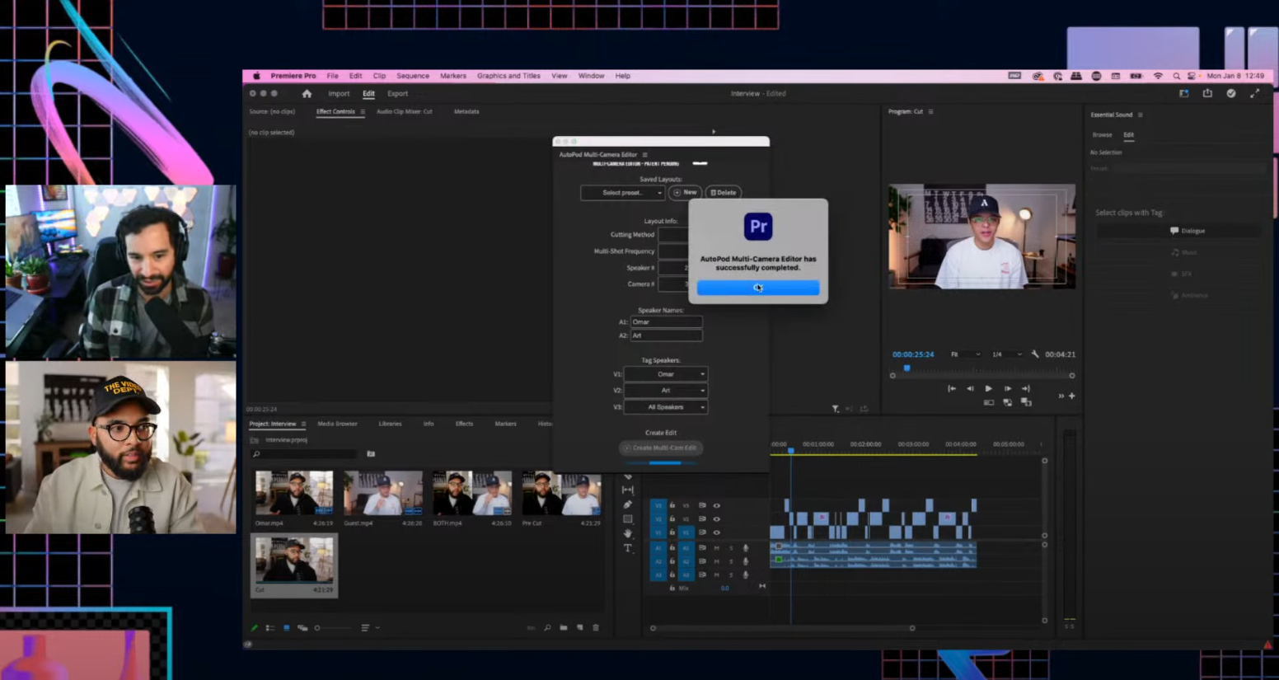1279x680 pixels.
Task: Open the Fit zoom level dropdown
Action: pos(965,354)
